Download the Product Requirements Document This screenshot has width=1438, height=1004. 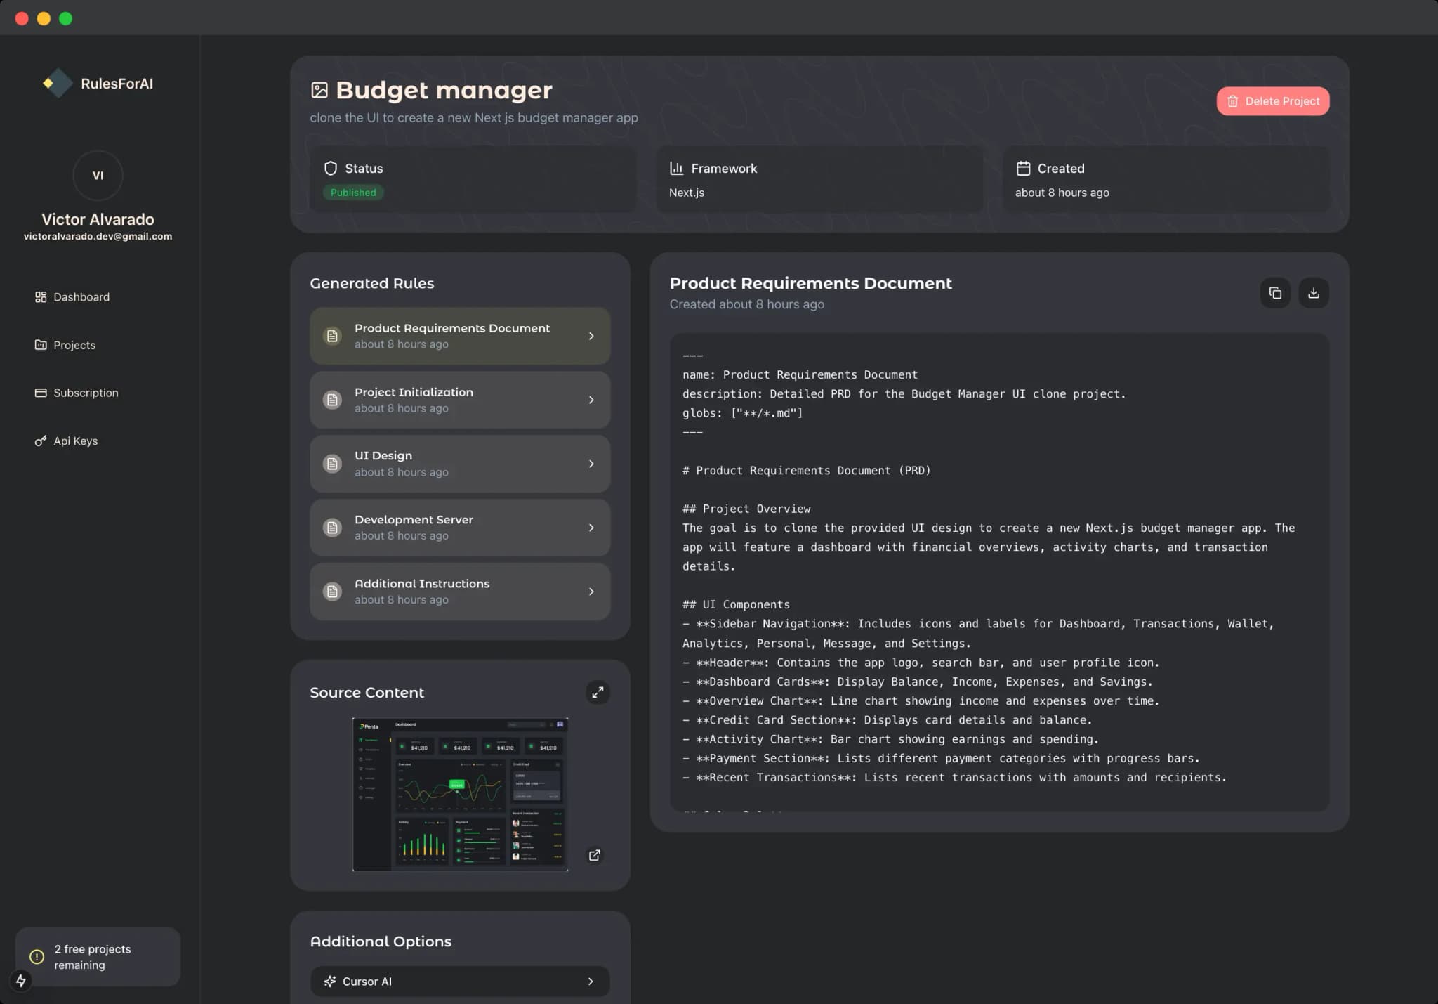tap(1313, 293)
